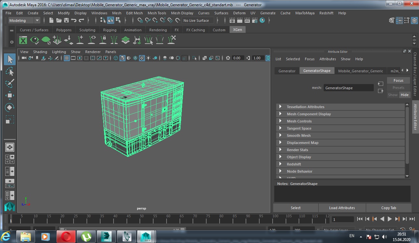Click the XGen preview eye icon

(34, 40)
